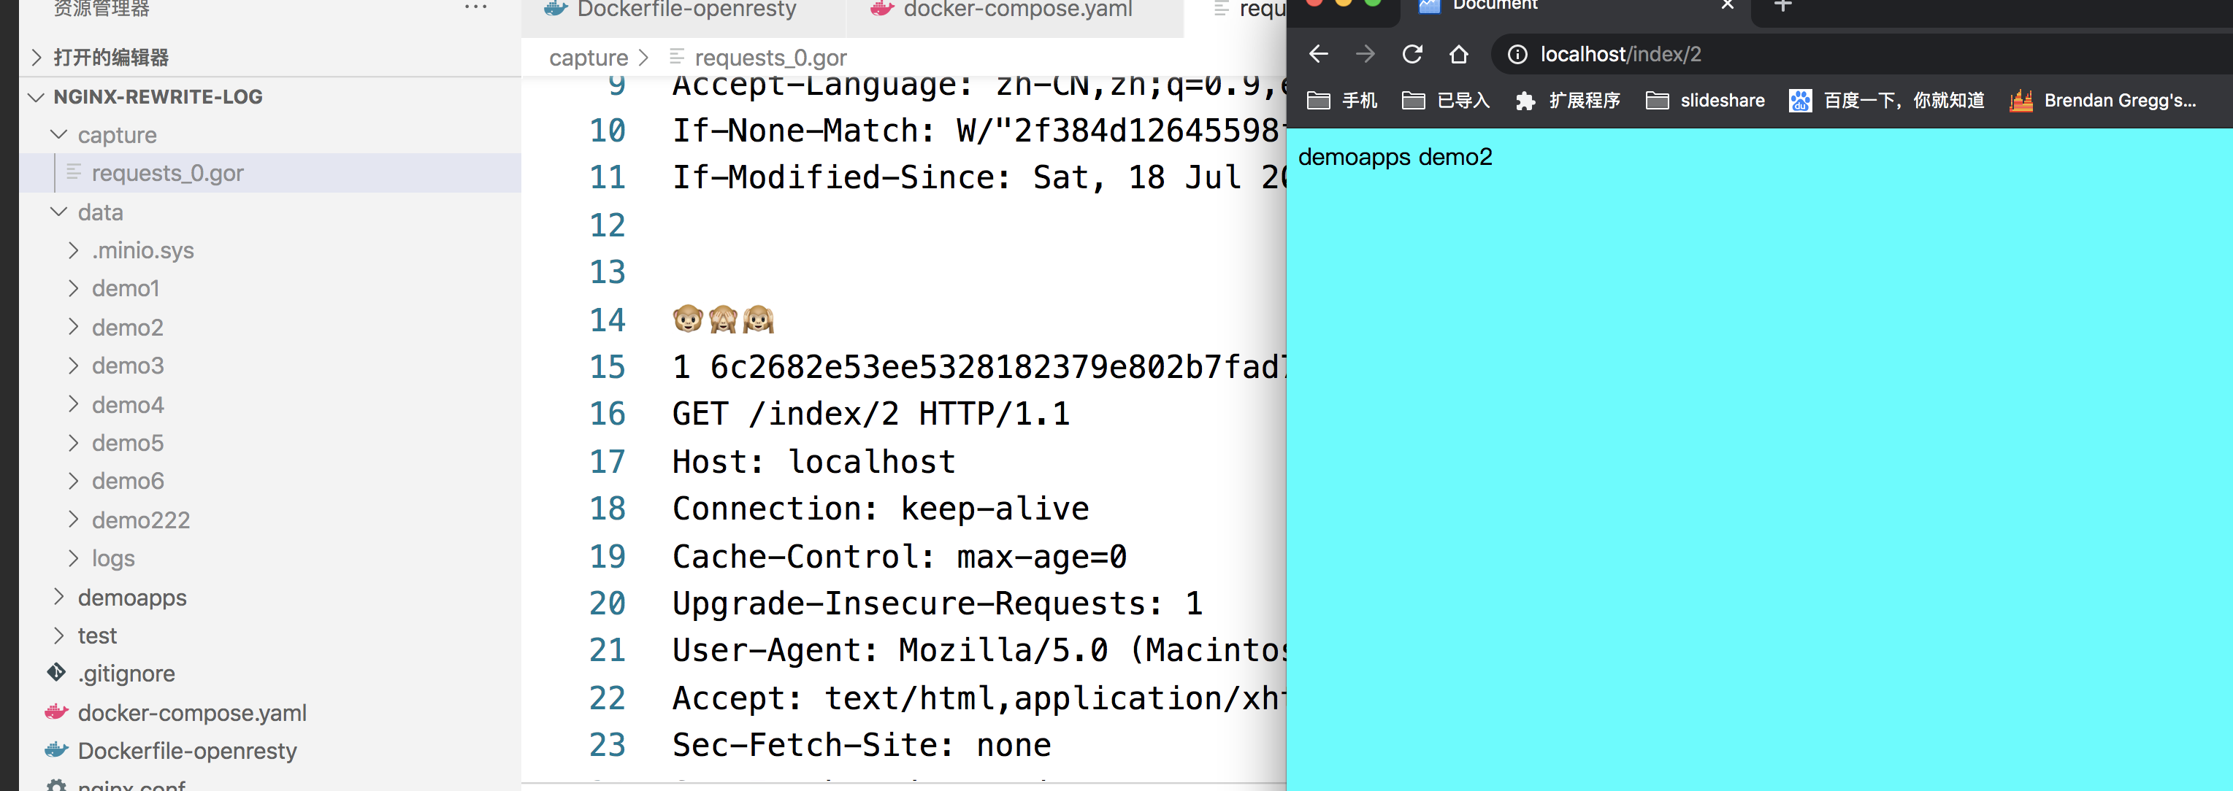Open the 已导入 bookmarks folder

pyautogui.click(x=1446, y=101)
